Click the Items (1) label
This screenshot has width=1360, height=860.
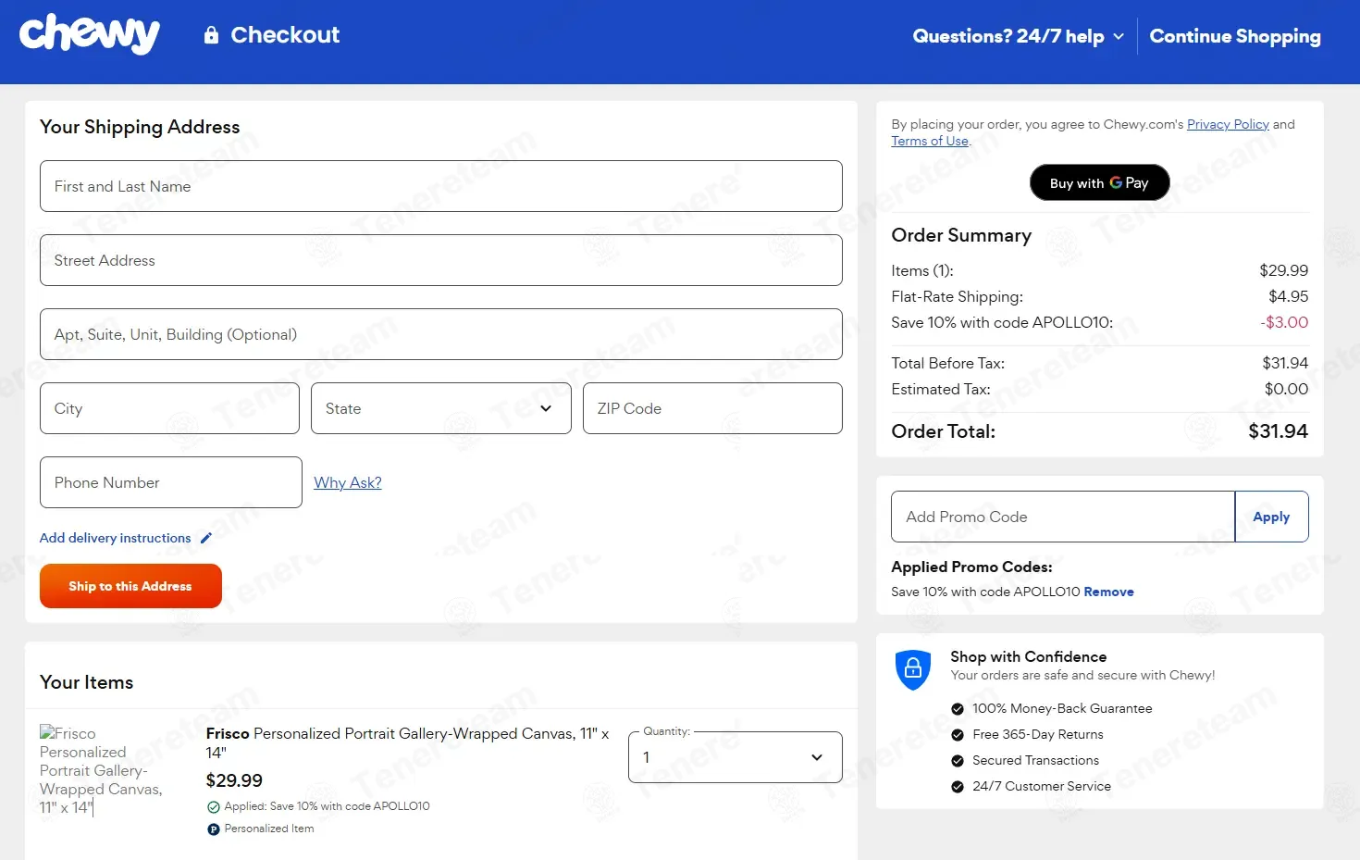(x=921, y=270)
